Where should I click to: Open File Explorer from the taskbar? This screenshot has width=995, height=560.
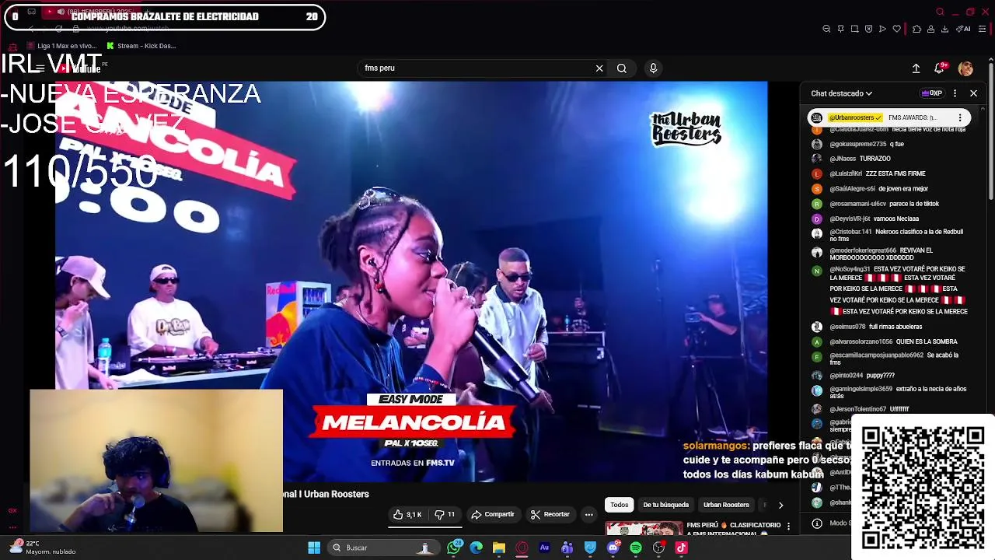499,548
